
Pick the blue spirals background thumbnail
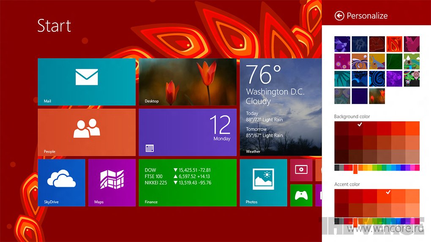coord(377,79)
